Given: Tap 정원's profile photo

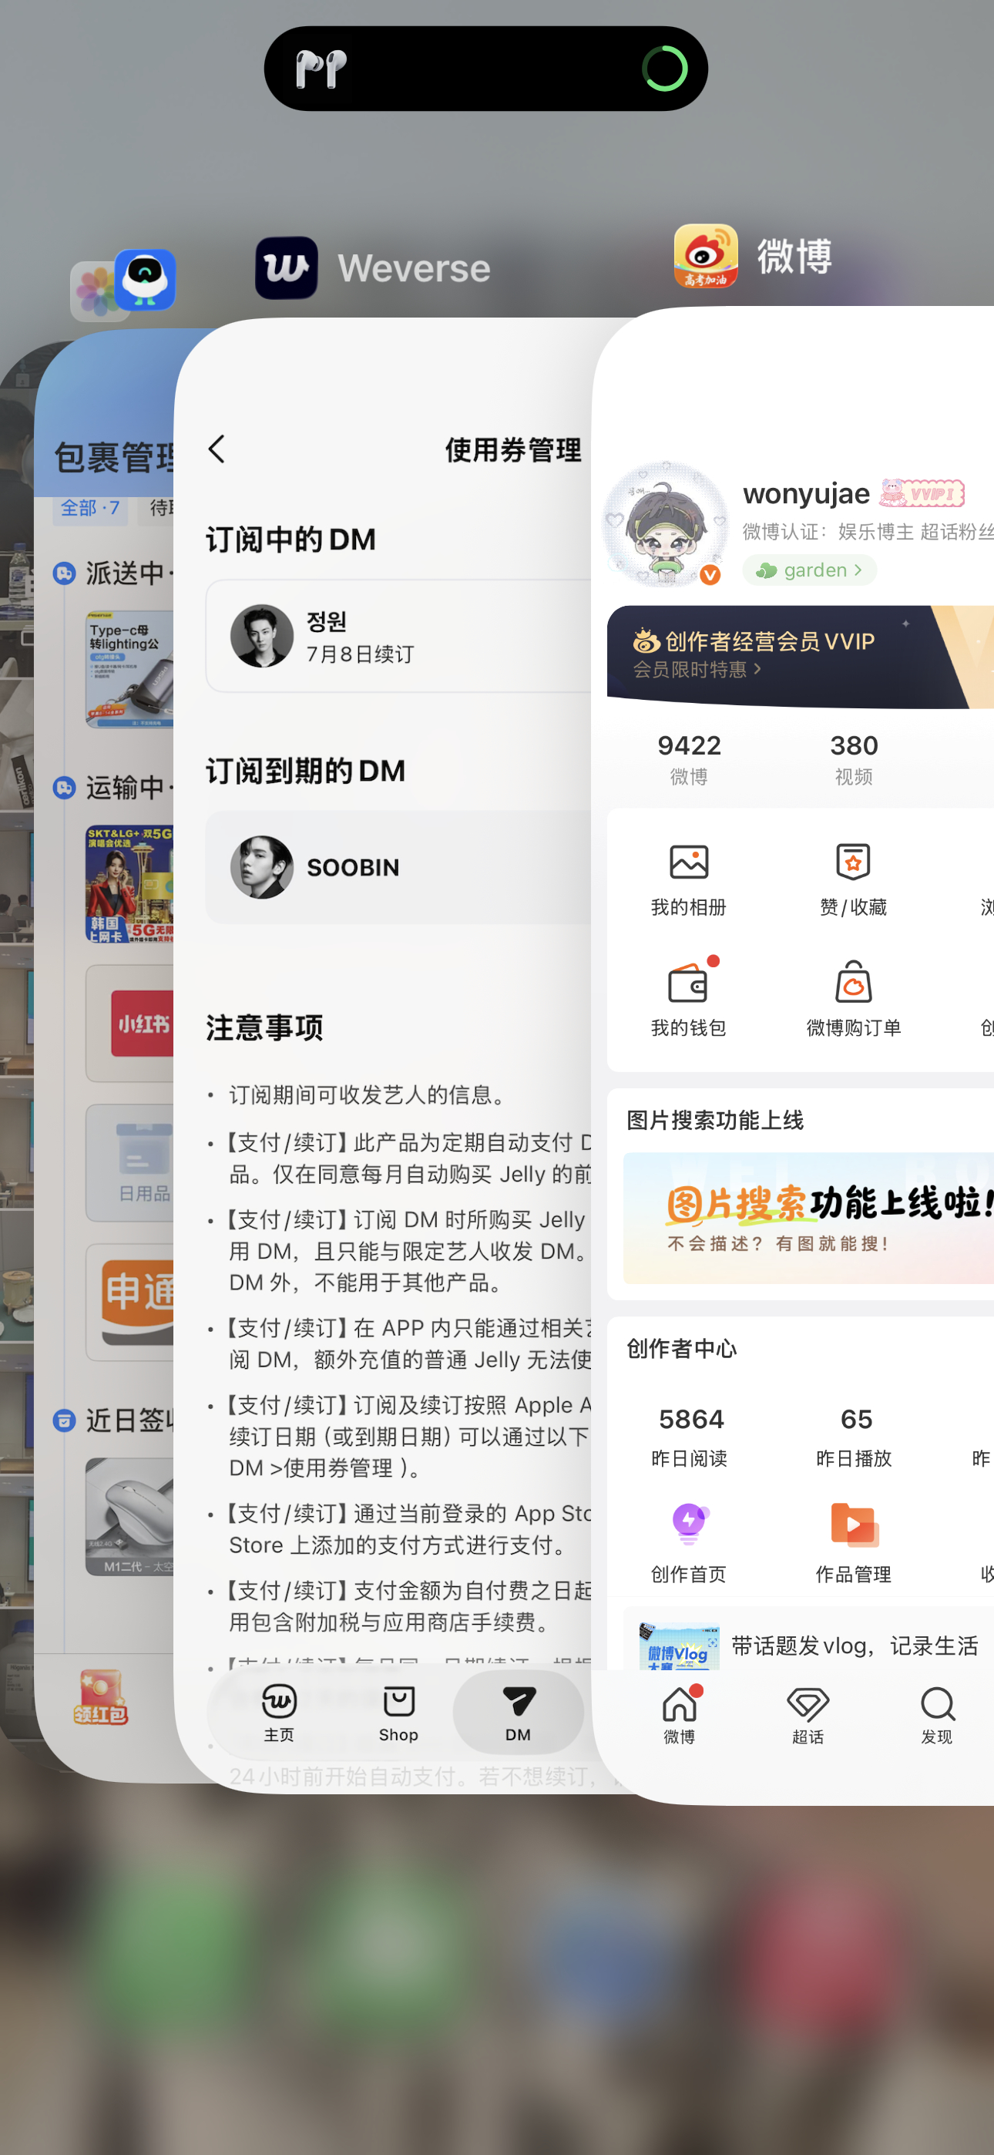Looking at the screenshot, I should [x=262, y=636].
